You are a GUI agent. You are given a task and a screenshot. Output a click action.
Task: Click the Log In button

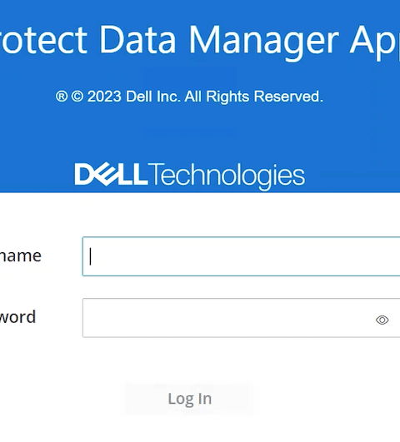tap(189, 399)
